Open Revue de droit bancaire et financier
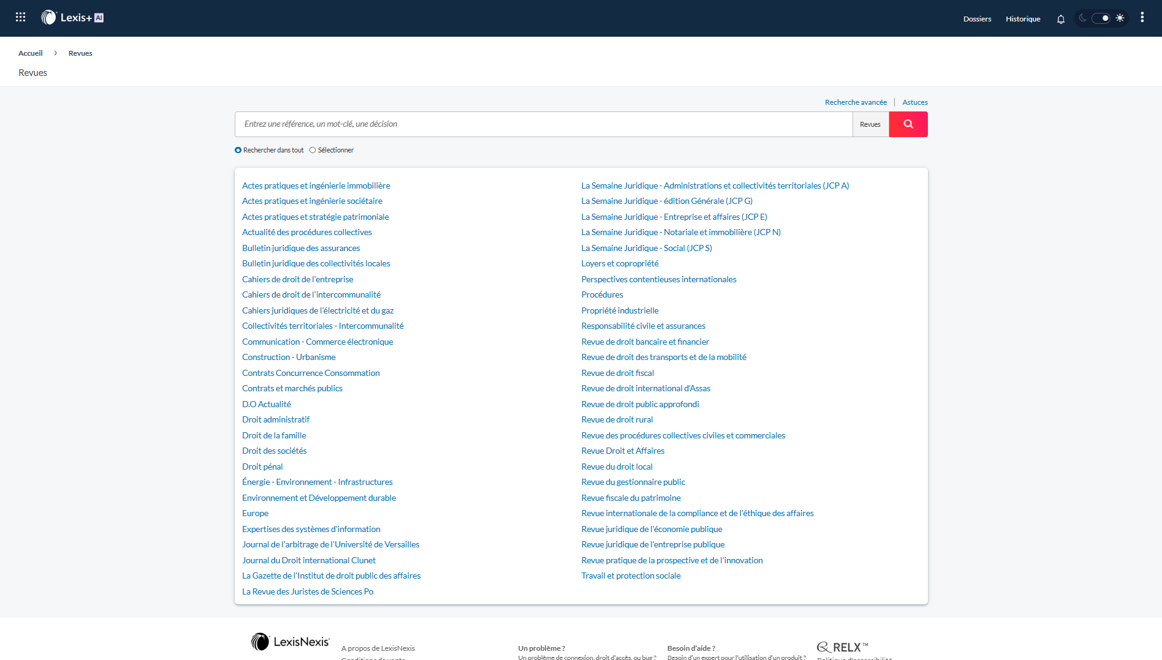1162x660 pixels. pos(645,342)
